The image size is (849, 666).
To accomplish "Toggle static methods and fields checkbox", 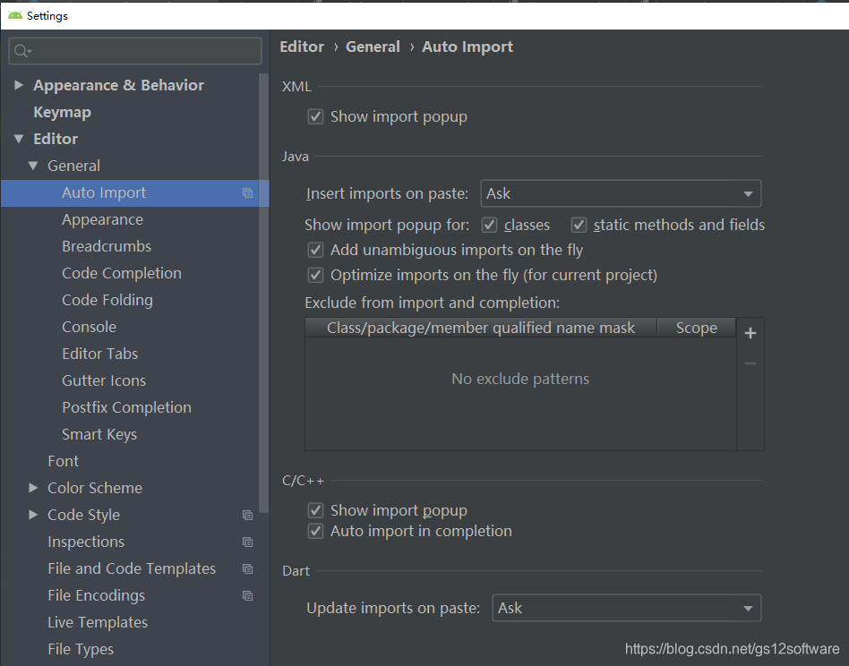I will click(x=579, y=225).
